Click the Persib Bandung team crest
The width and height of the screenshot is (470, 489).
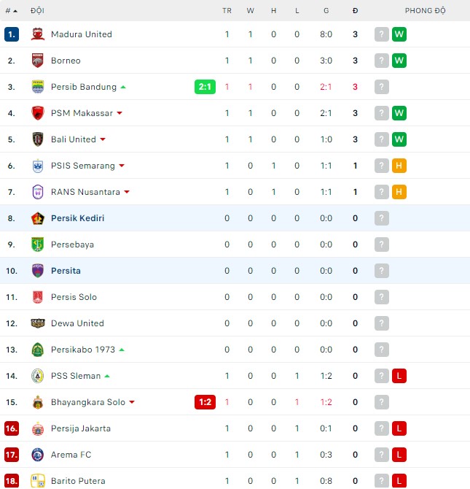[38, 87]
